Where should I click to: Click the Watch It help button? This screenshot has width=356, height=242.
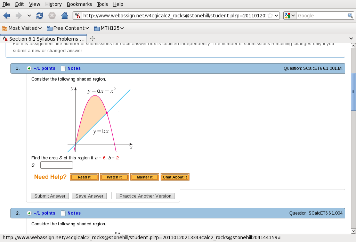(x=114, y=177)
